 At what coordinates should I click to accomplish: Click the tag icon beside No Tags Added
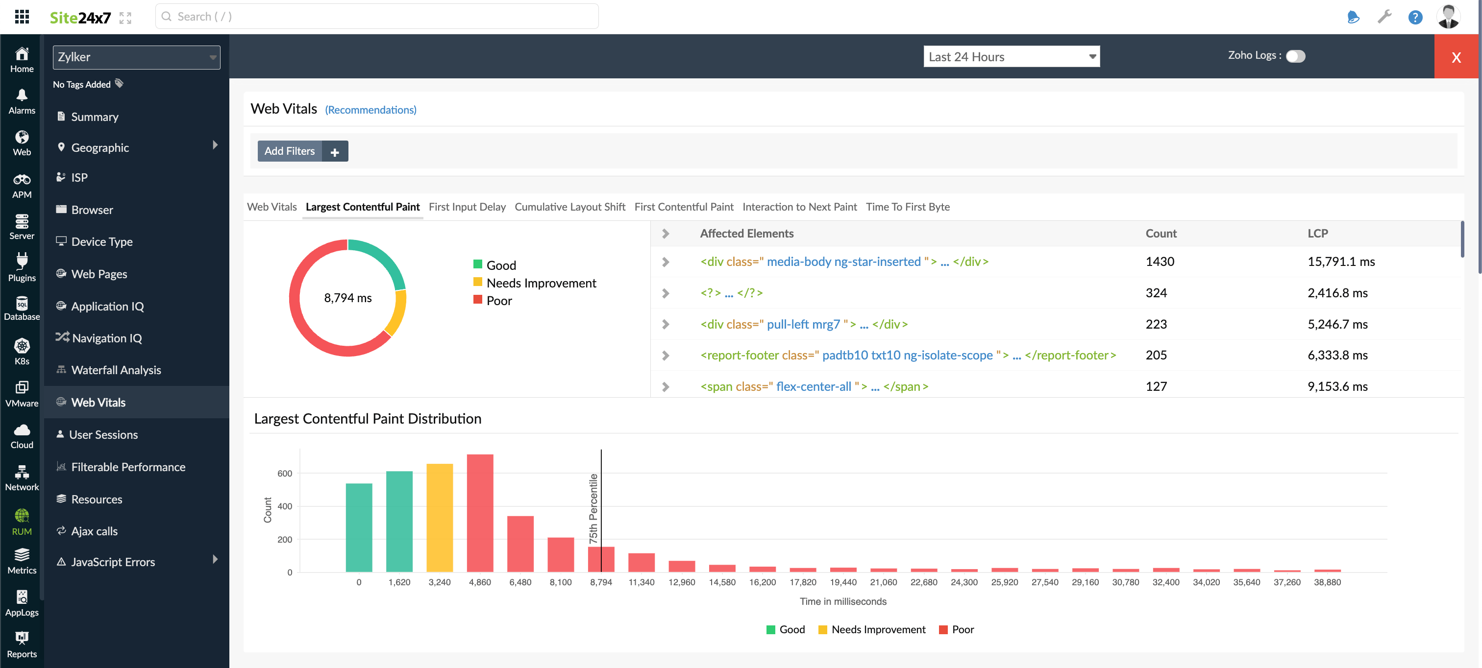119,84
